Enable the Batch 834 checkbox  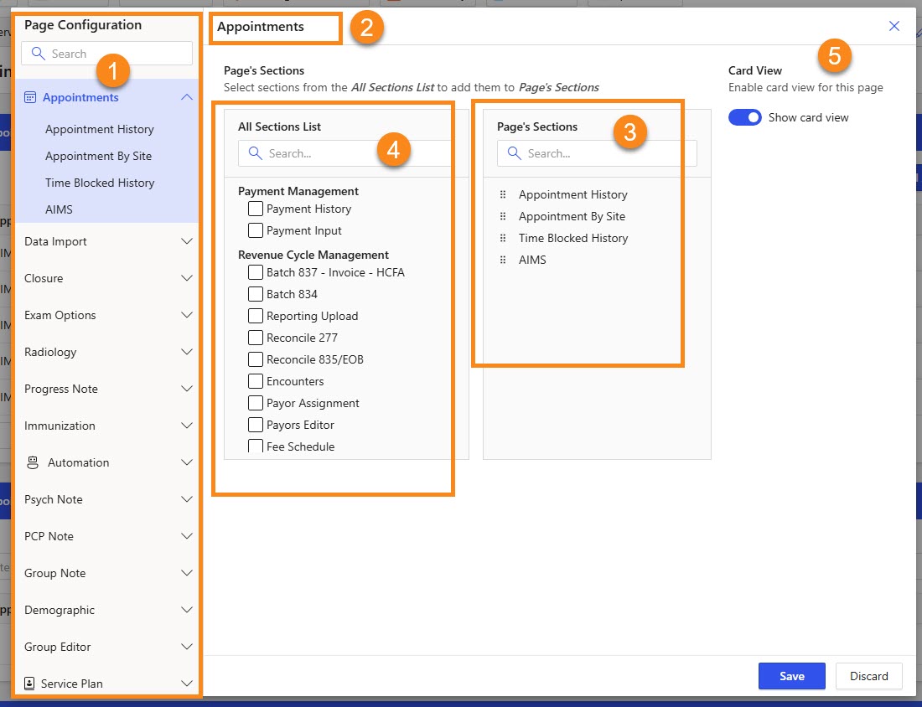click(x=256, y=294)
